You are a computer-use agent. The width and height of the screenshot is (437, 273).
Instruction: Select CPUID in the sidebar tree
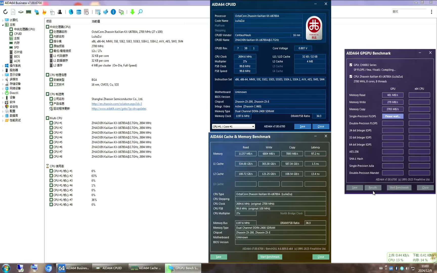coord(18,34)
